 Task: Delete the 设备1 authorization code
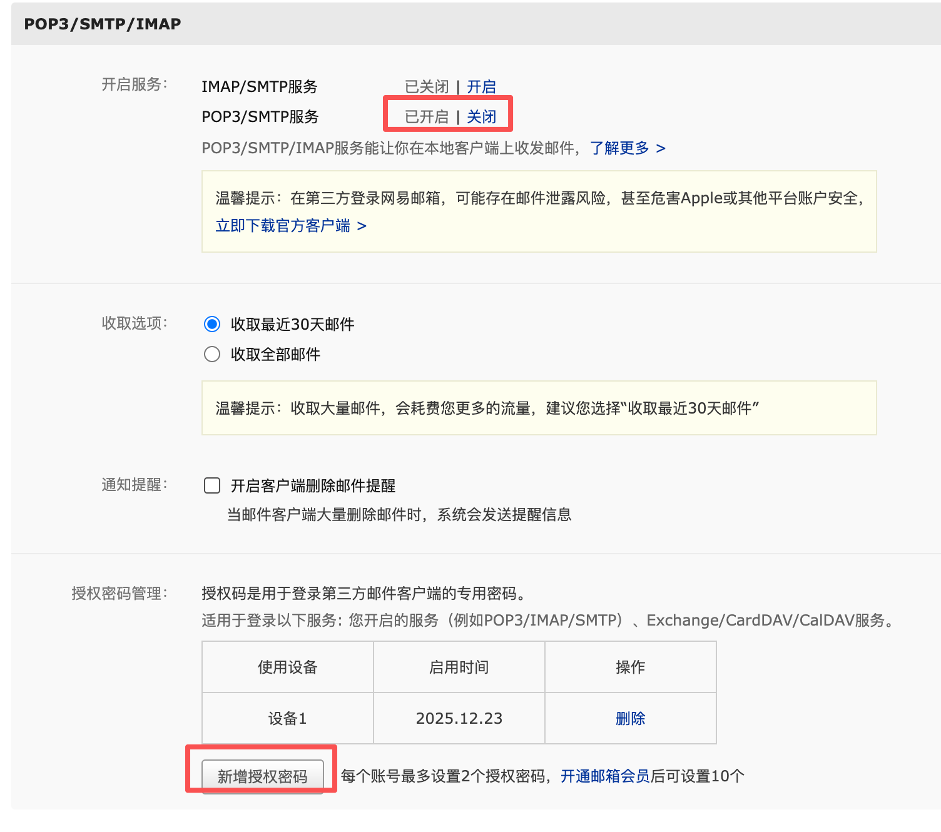tap(630, 718)
